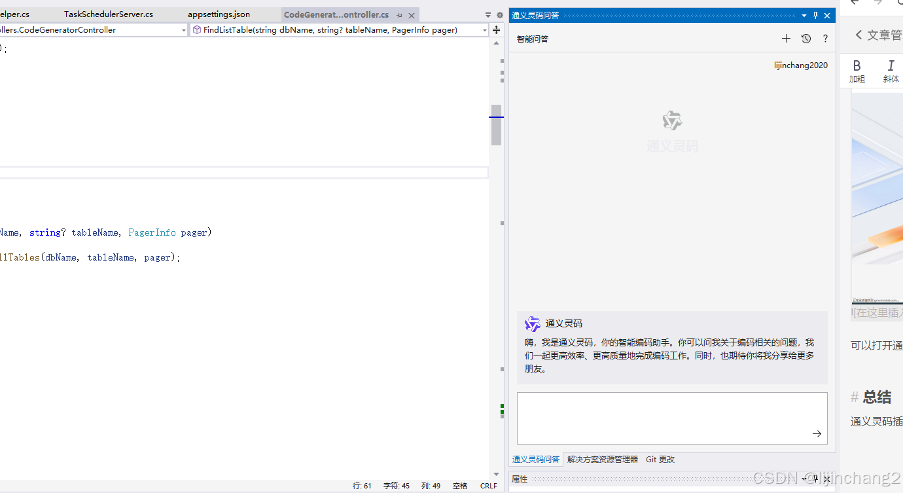Click the 列: 49 status entry
Viewport: 903px width, 493px height.
[431, 486]
